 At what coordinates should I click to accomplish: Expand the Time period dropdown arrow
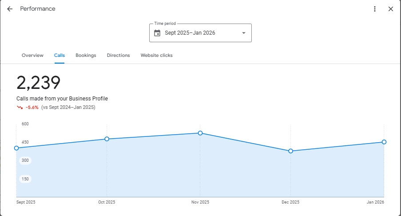(243, 33)
